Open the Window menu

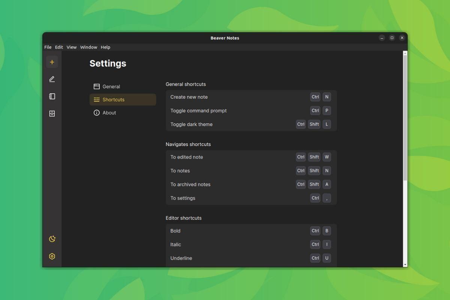point(88,47)
